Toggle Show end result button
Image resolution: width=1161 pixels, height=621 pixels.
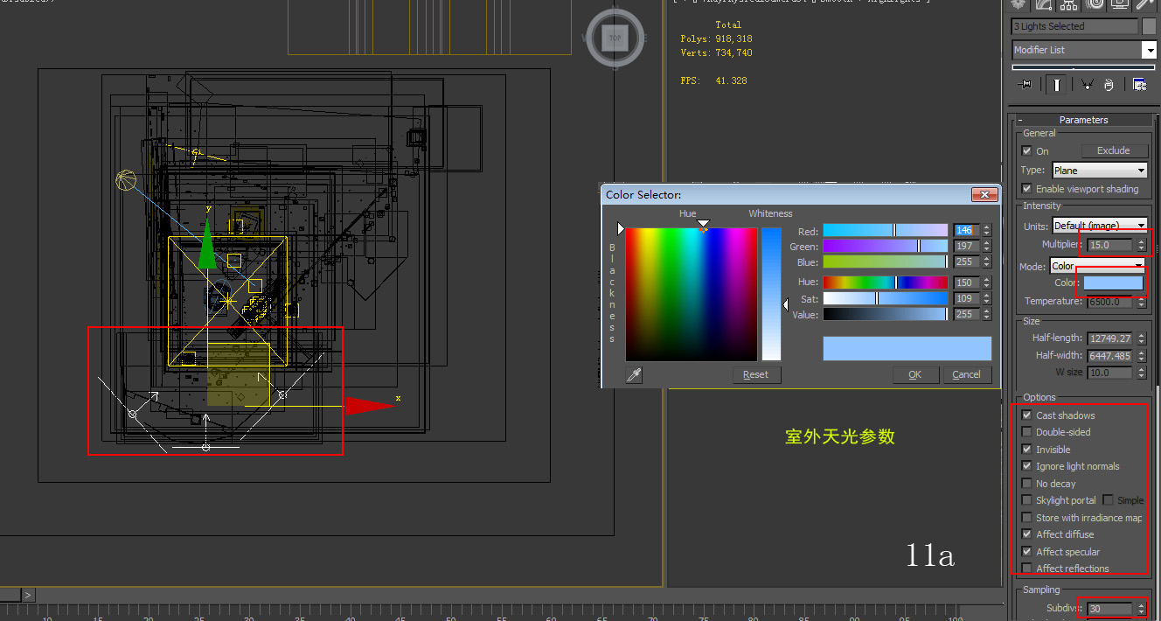pos(1057,85)
